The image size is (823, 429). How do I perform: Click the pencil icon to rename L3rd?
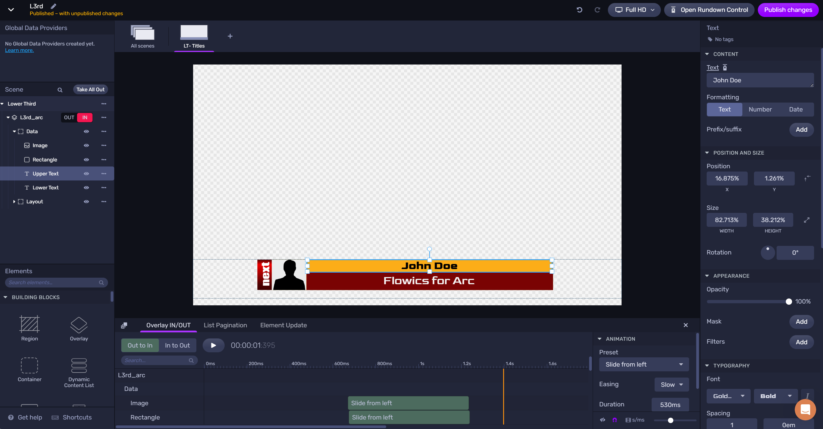click(53, 6)
